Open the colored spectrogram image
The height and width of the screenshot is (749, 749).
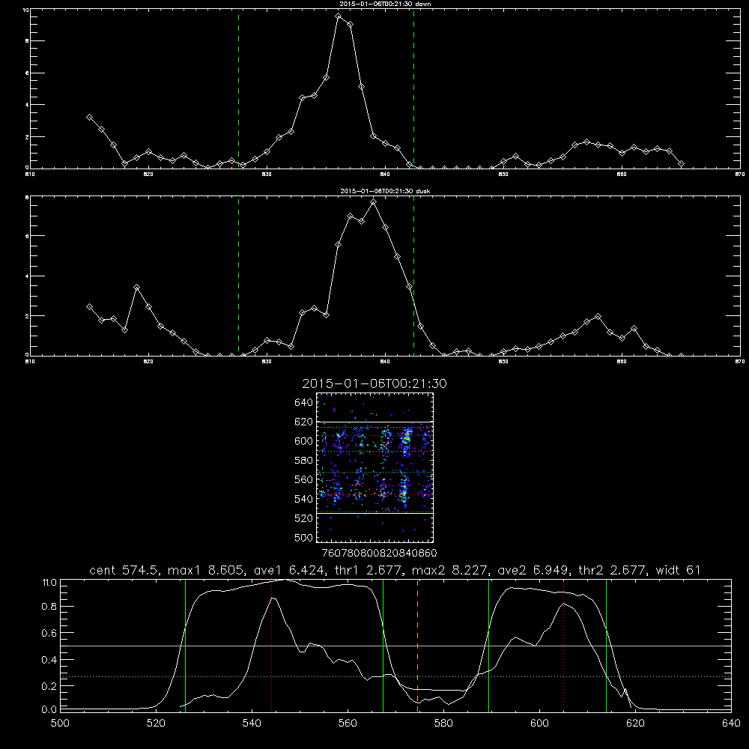375,467
